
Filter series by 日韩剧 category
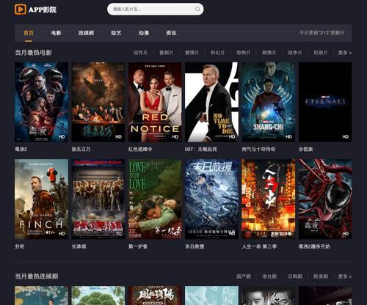[x=295, y=276]
